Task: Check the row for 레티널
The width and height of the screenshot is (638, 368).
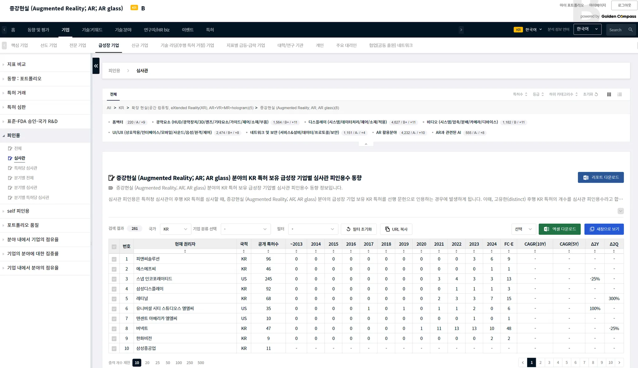Action: [x=114, y=299]
